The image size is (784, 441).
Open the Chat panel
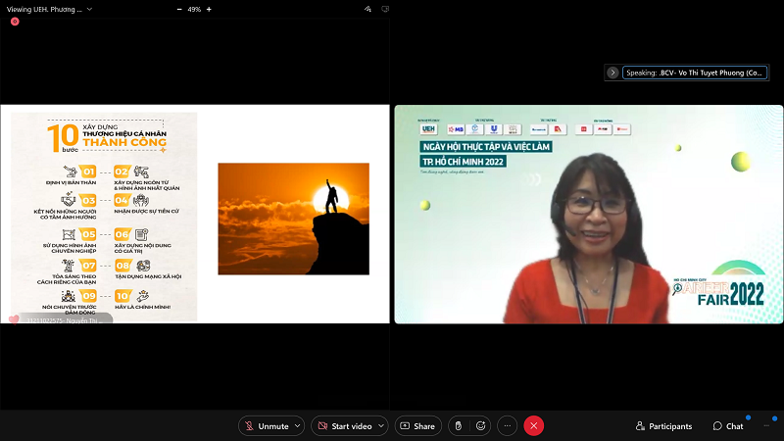click(x=728, y=426)
